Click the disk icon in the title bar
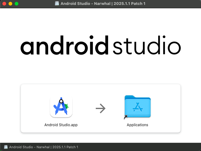Screen dimensions: 201x151 coord(57,4)
